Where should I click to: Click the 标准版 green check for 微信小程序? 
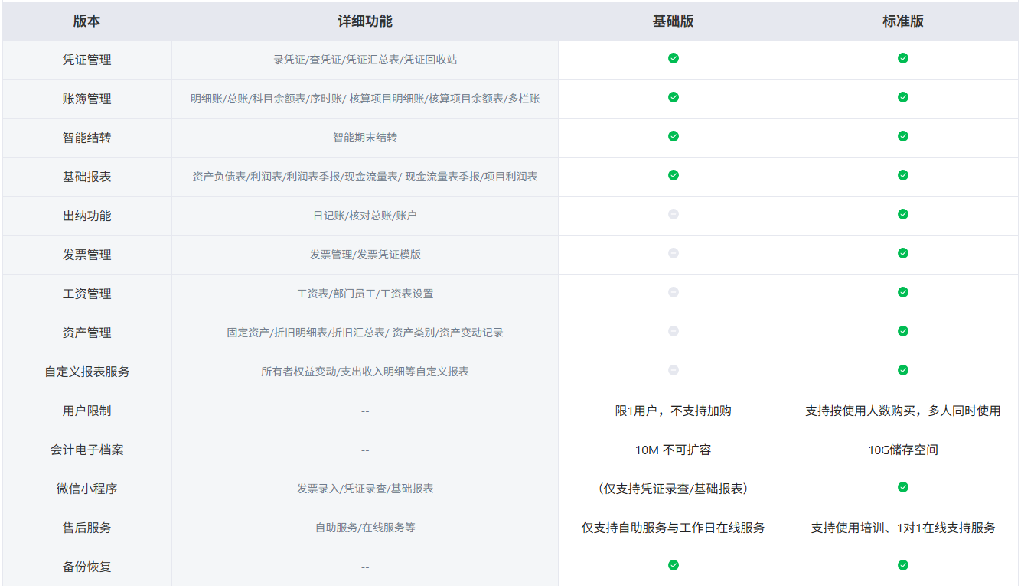(902, 487)
